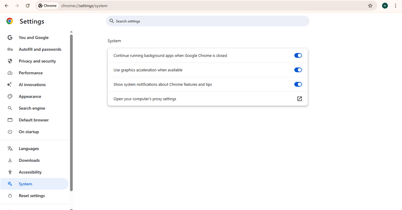Image resolution: width=402 pixels, height=210 pixels.
Task: Click Open your computer's proxy settings
Action: [145, 99]
